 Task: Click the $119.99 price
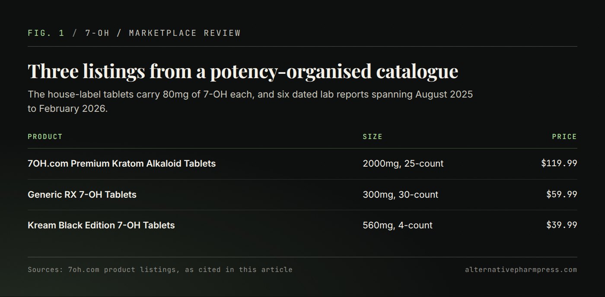(x=559, y=163)
